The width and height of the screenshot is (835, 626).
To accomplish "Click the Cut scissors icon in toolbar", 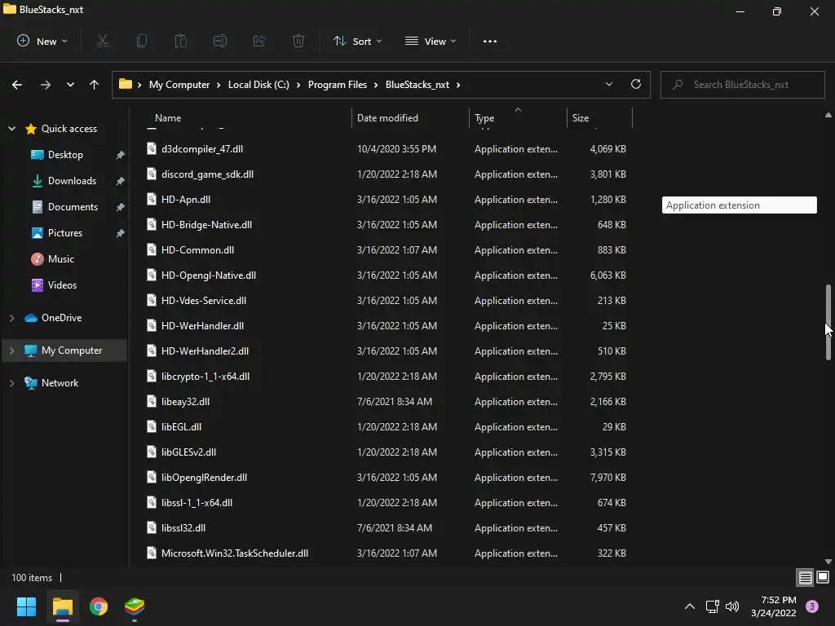I will click(x=102, y=41).
